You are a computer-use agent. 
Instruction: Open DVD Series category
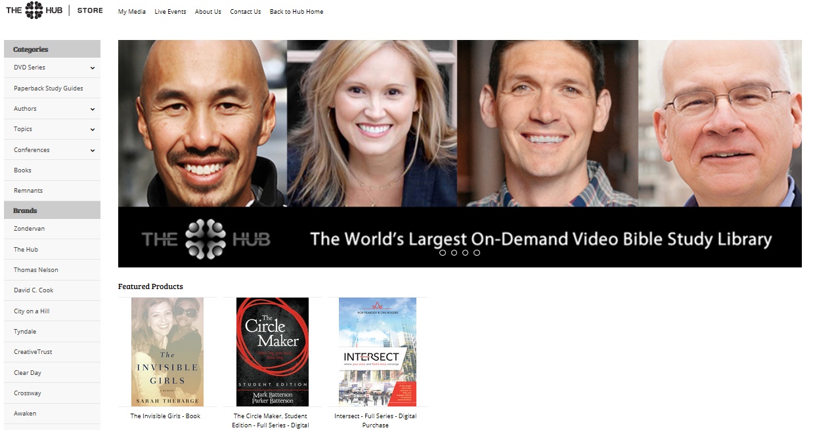30,68
